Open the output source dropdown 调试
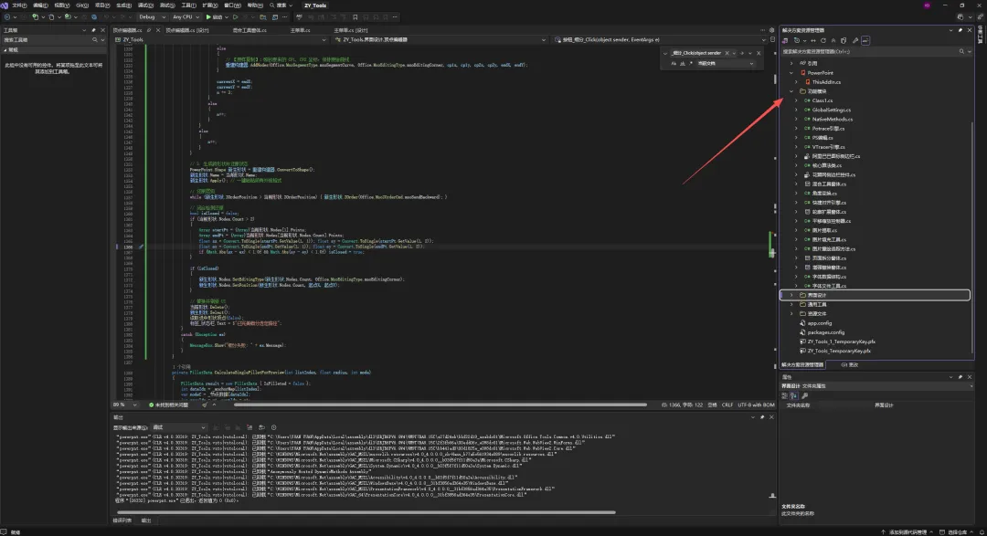The height and width of the screenshot is (536, 987). tap(178, 427)
